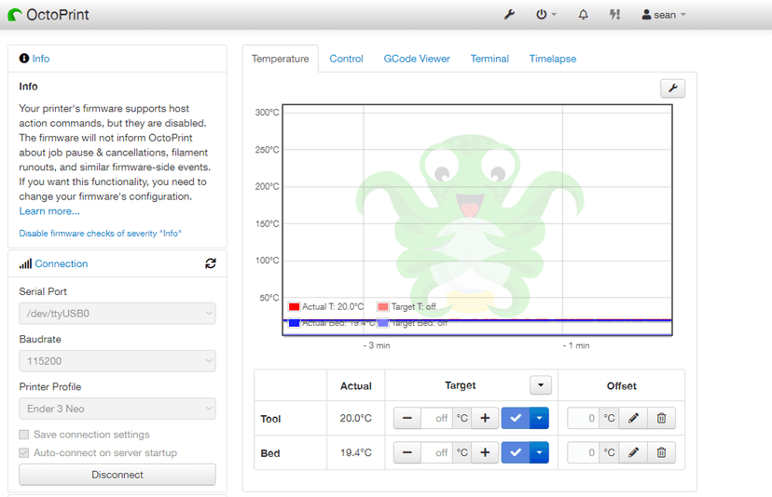
Task: Open temperature graph settings wrench
Action: point(672,88)
